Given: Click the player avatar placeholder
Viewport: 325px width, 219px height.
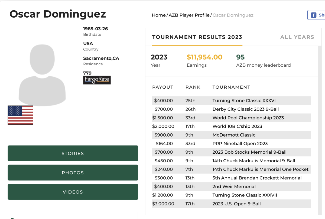Looking at the screenshot, I should [42, 75].
